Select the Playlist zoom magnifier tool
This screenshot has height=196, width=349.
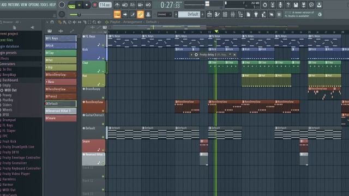coord(94,22)
